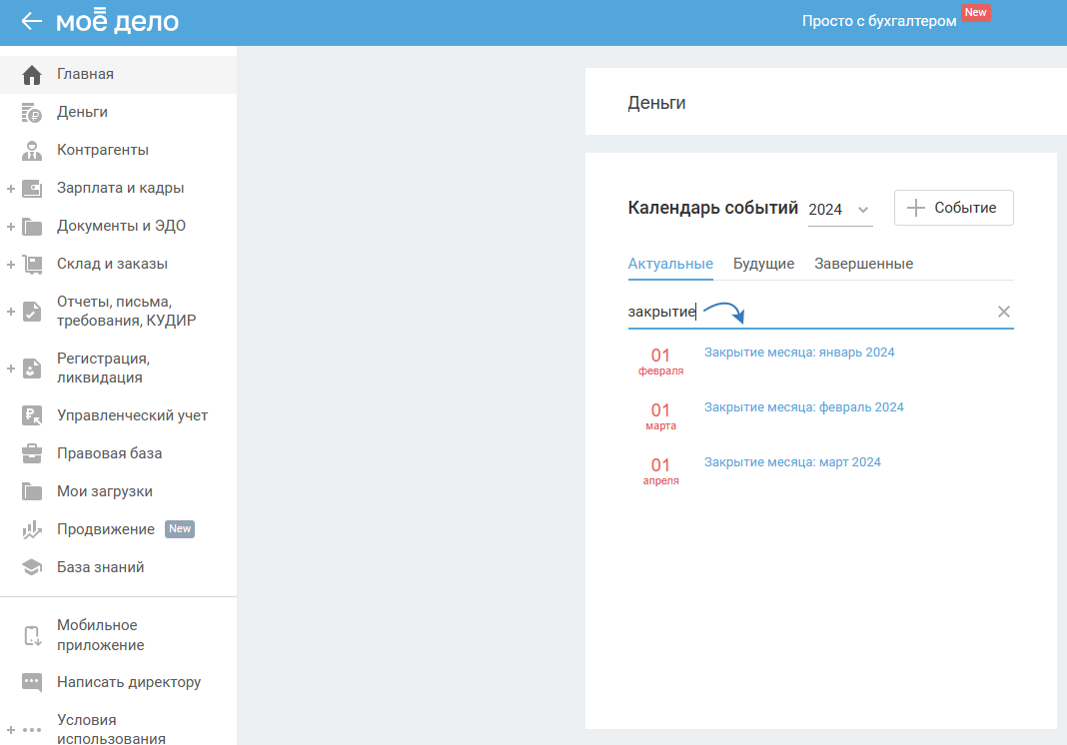Click the Документы и ЭДО folder icon
This screenshot has height=745, width=1067.
[32, 227]
